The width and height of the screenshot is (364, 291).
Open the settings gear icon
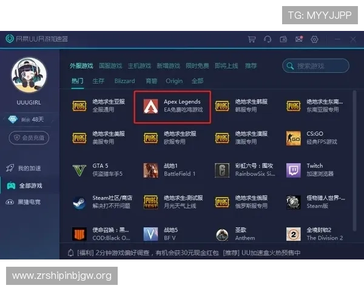click(x=314, y=39)
